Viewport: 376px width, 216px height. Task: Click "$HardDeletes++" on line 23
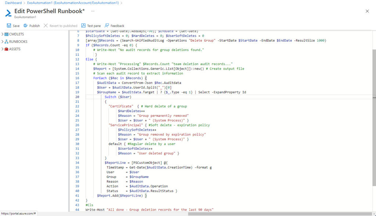pos(131,111)
